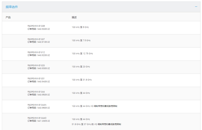Pick the R&S®SMM-B1044N option
The image size is (202, 130).
click(x=37, y=105)
